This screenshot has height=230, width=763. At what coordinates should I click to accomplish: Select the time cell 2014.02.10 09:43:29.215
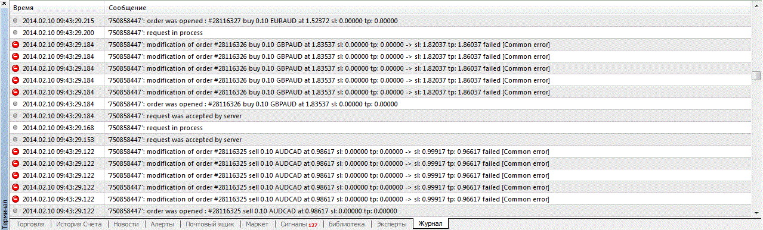[x=58, y=21]
